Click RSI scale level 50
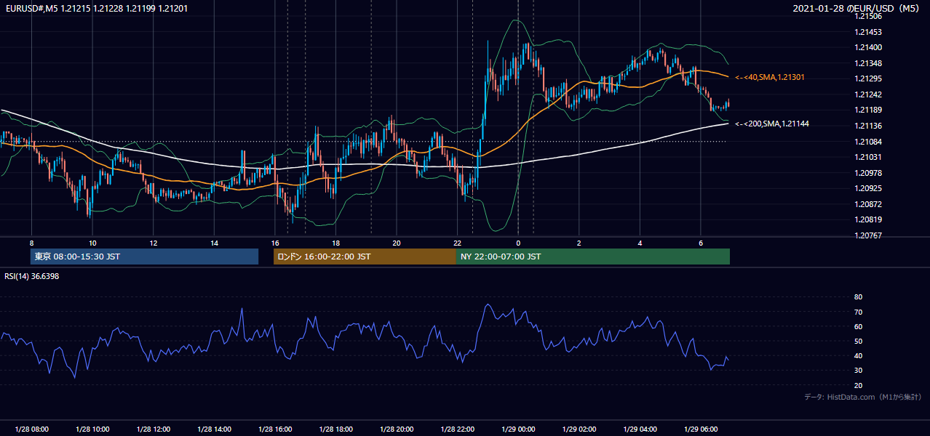This screenshot has height=436, width=930. pyautogui.click(x=858, y=341)
